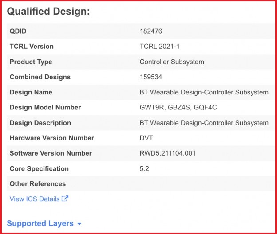Select the Combined Designs number 159534
This screenshot has height=234, width=277.
[151, 77]
